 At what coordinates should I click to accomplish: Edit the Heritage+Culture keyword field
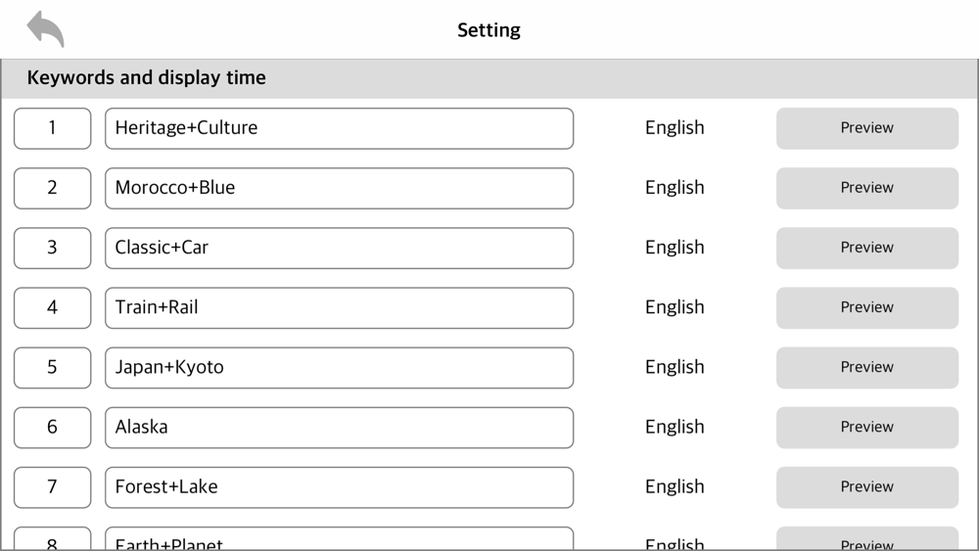click(x=339, y=128)
